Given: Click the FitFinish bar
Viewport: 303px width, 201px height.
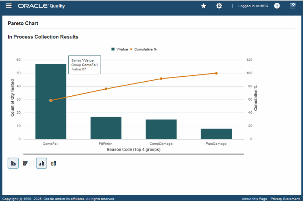Looking at the screenshot, I should pyautogui.click(x=106, y=128).
